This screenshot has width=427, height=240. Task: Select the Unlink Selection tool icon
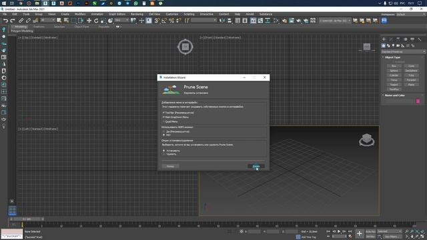(28, 21)
